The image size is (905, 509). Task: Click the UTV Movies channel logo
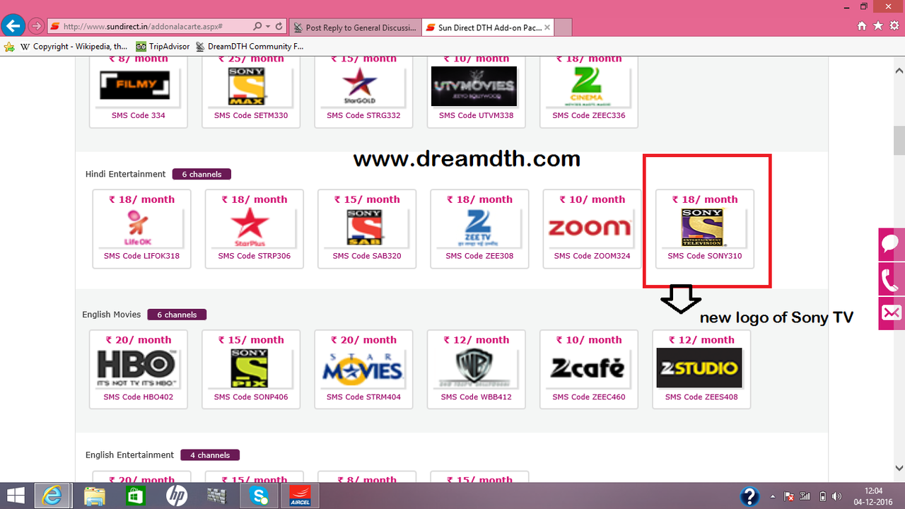tap(474, 86)
